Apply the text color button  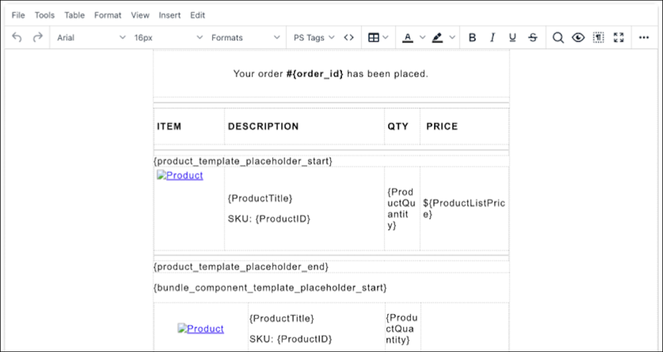pyautogui.click(x=407, y=38)
